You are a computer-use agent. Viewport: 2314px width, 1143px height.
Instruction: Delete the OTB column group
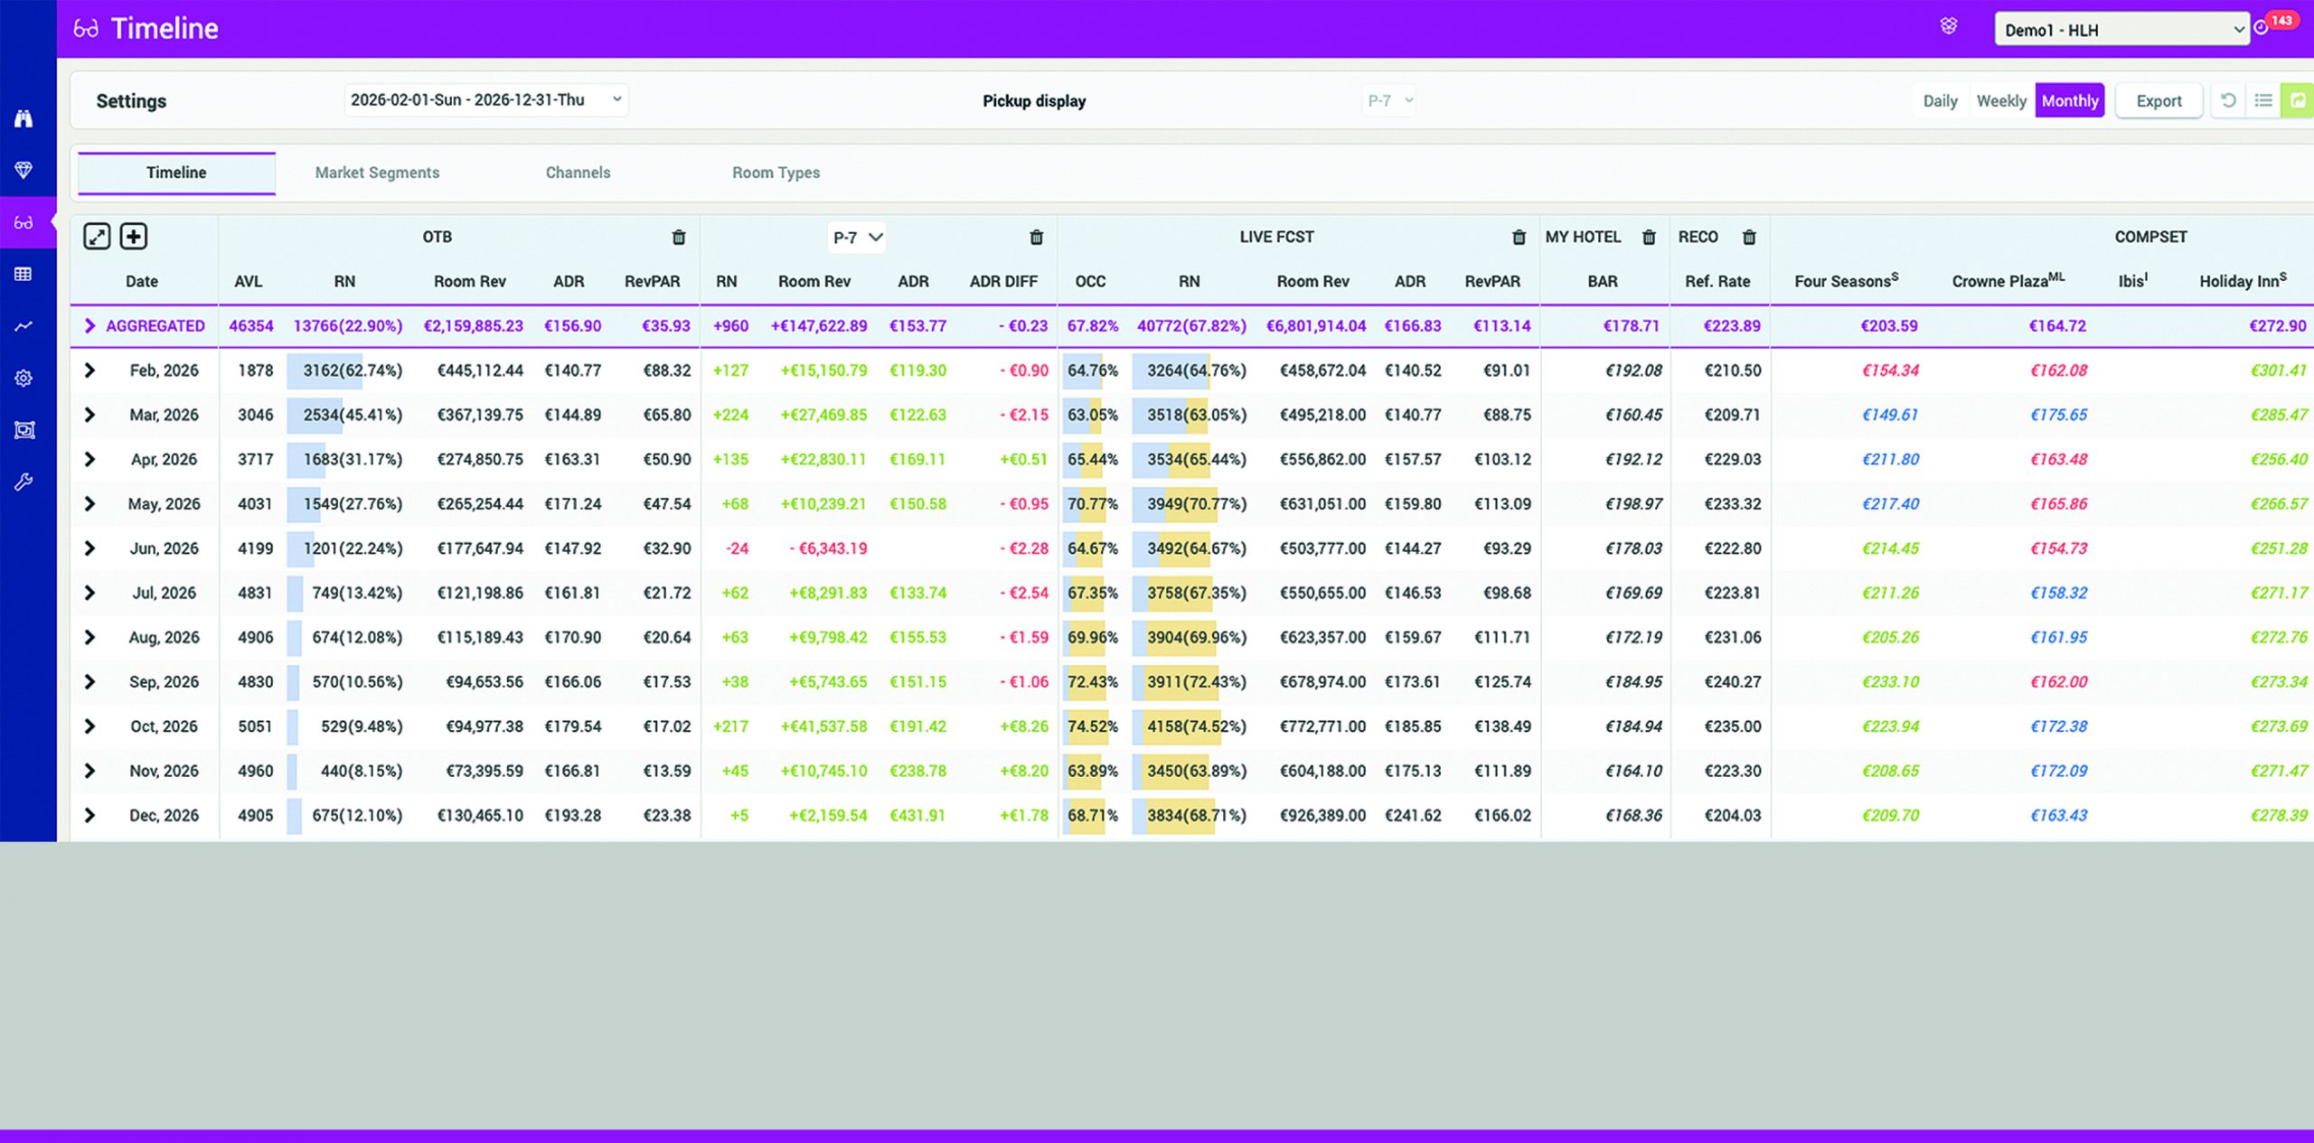(x=679, y=238)
